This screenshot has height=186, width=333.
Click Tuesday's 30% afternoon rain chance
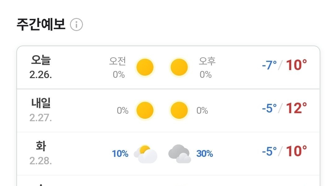tap(205, 153)
